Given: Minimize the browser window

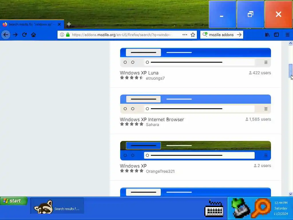Looking at the screenshot, I should click(x=222, y=14).
